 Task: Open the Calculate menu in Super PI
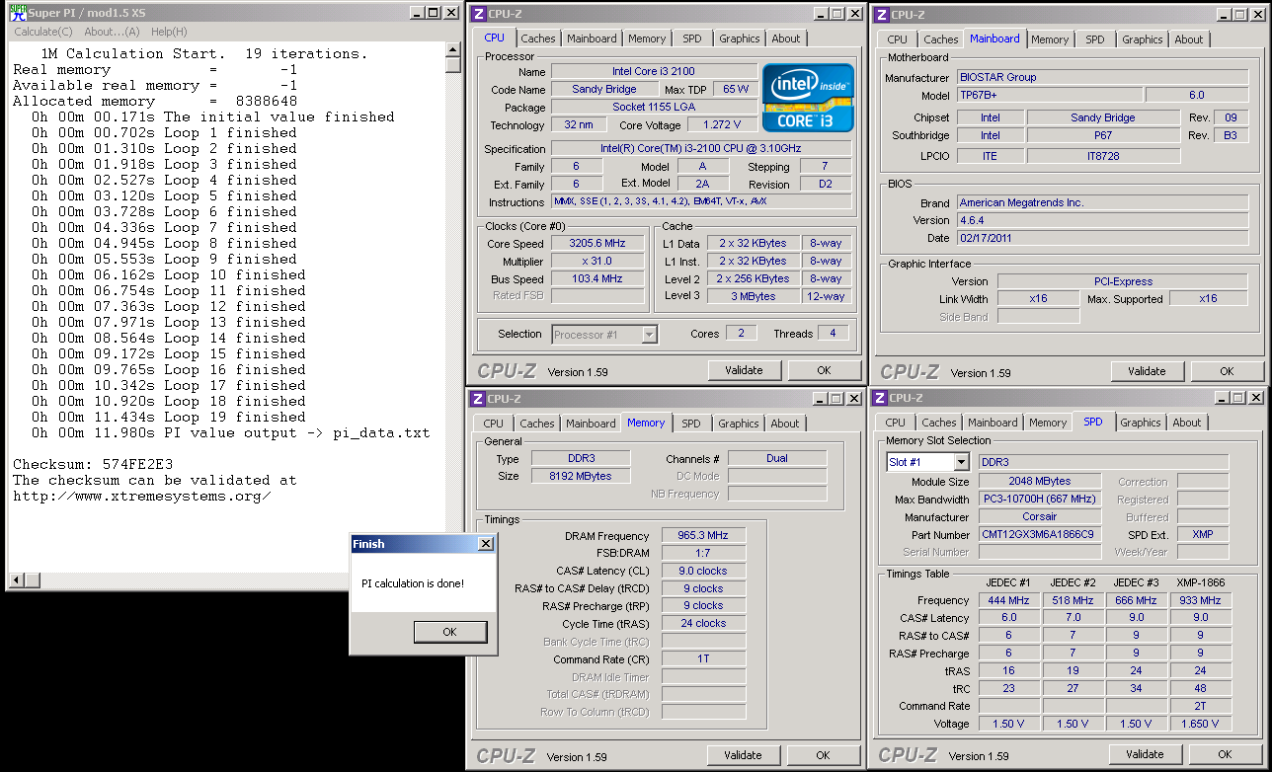click(x=43, y=32)
